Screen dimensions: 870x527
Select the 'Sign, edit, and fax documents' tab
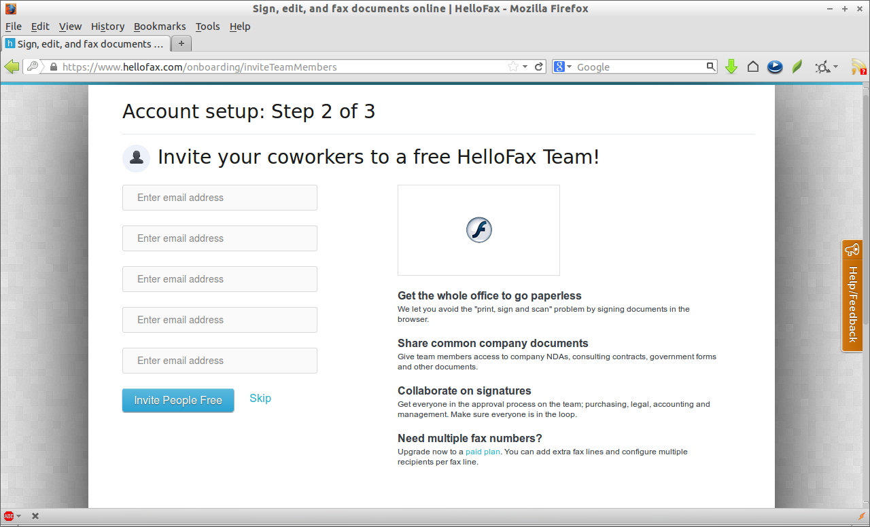click(86, 43)
